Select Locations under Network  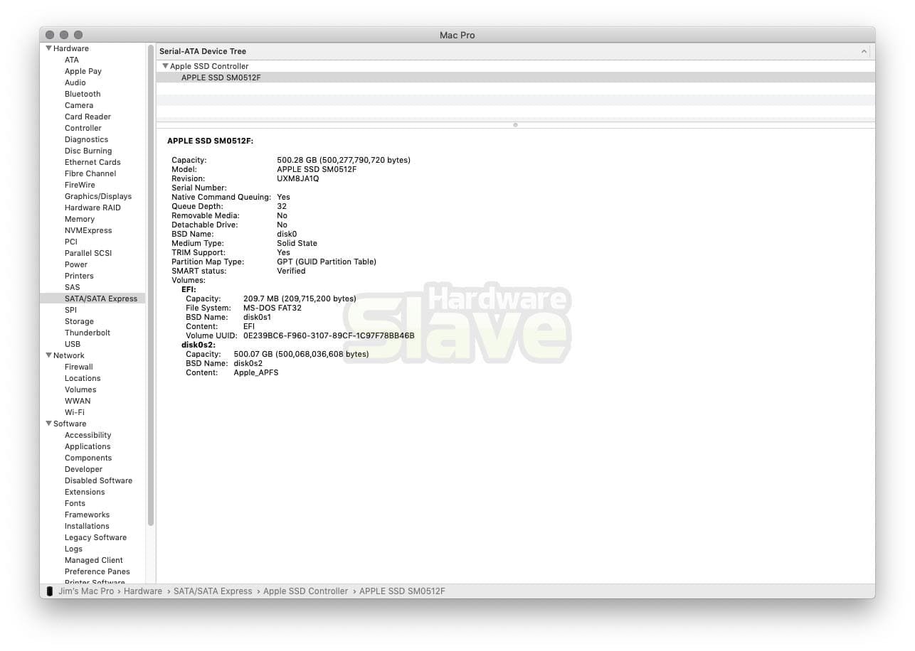(x=83, y=378)
